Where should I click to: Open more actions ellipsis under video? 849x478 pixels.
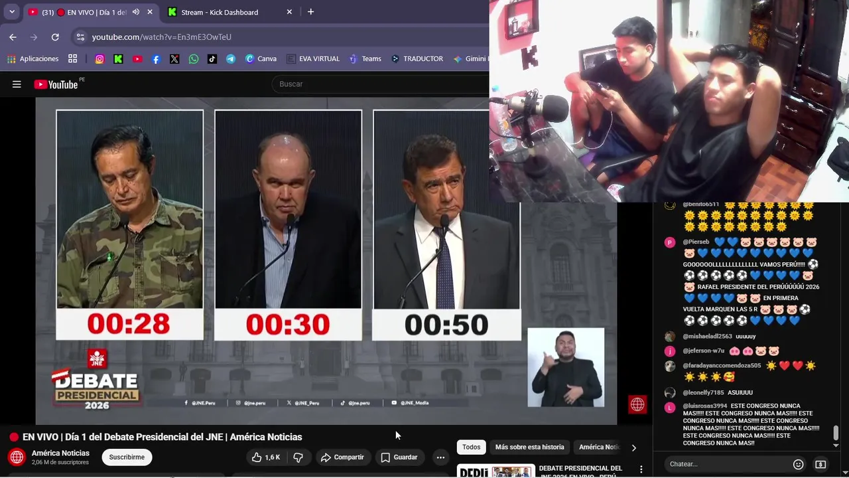pos(440,457)
